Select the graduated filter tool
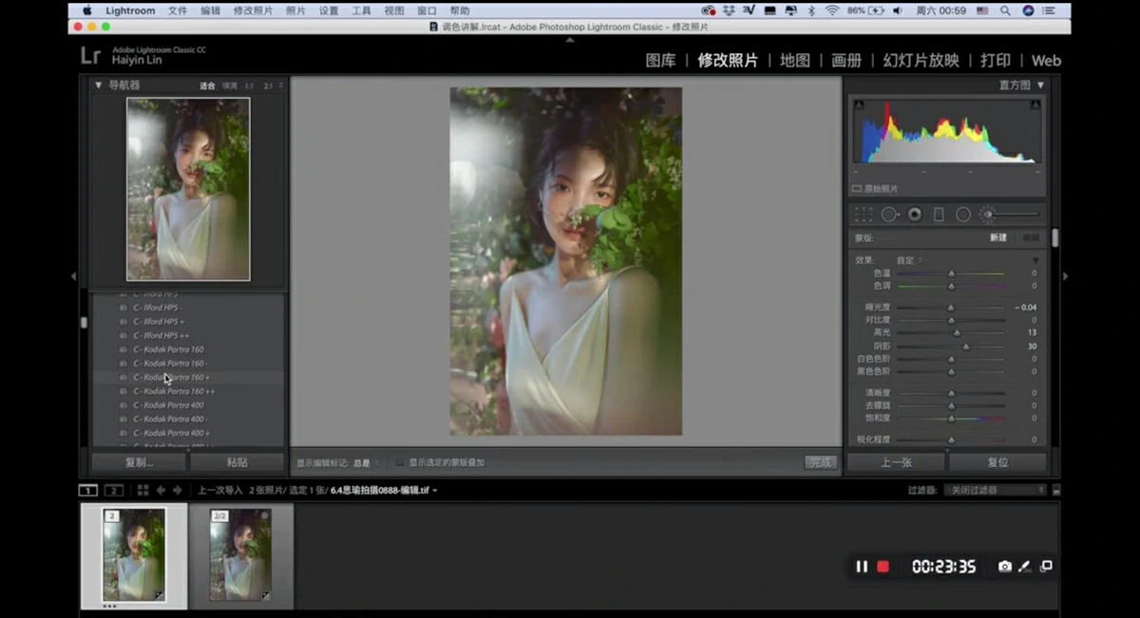 939,215
